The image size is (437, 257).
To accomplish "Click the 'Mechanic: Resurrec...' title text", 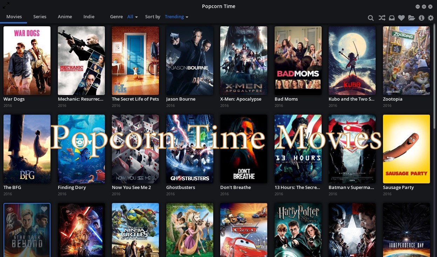I will pos(81,99).
